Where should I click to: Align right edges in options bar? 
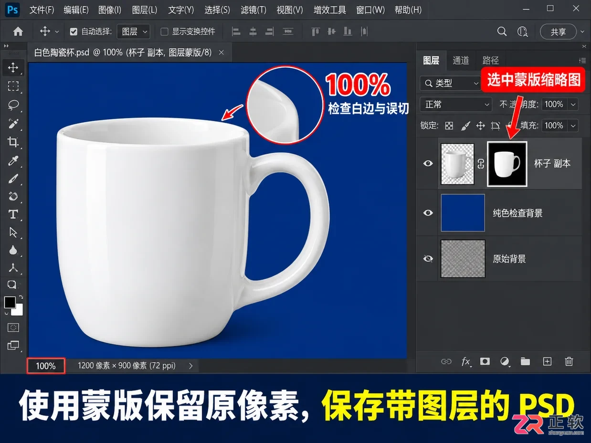click(x=270, y=32)
